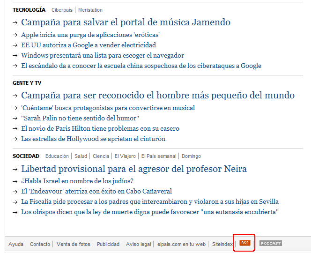This screenshot has height=253, width=311.
Task: Open the Hollywood stars belt-tightening article
Action: coord(93,139)
